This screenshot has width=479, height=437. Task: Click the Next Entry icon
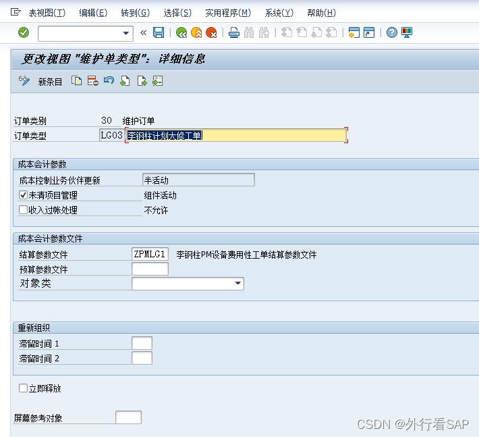click(x=142, y=81)
